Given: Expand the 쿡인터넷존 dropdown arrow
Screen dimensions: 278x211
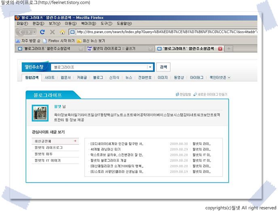Looking at the screenshot, I should pyautogui.click(x=229, y=78).
